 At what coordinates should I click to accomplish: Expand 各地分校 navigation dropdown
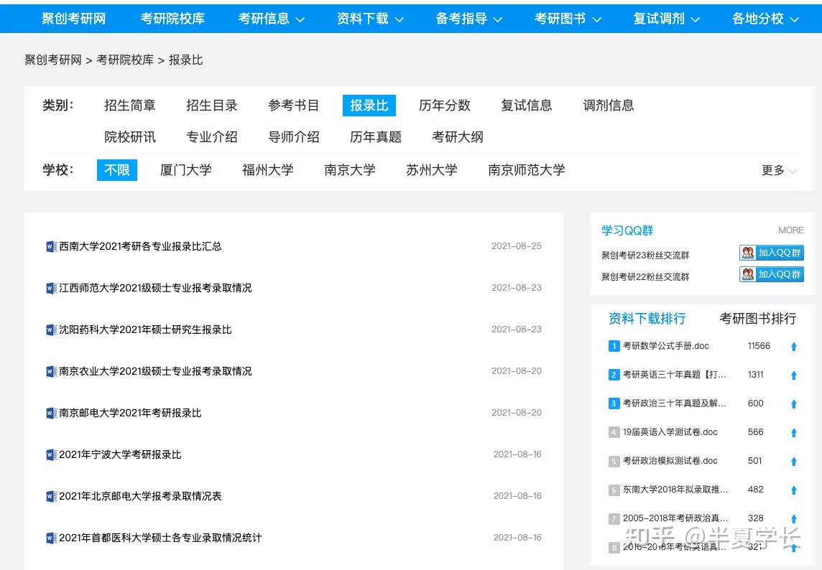[x=765, y=19]
